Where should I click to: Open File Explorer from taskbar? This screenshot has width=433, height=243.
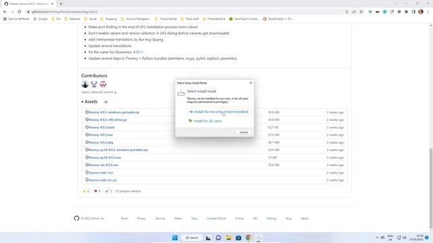coord(229,238)
